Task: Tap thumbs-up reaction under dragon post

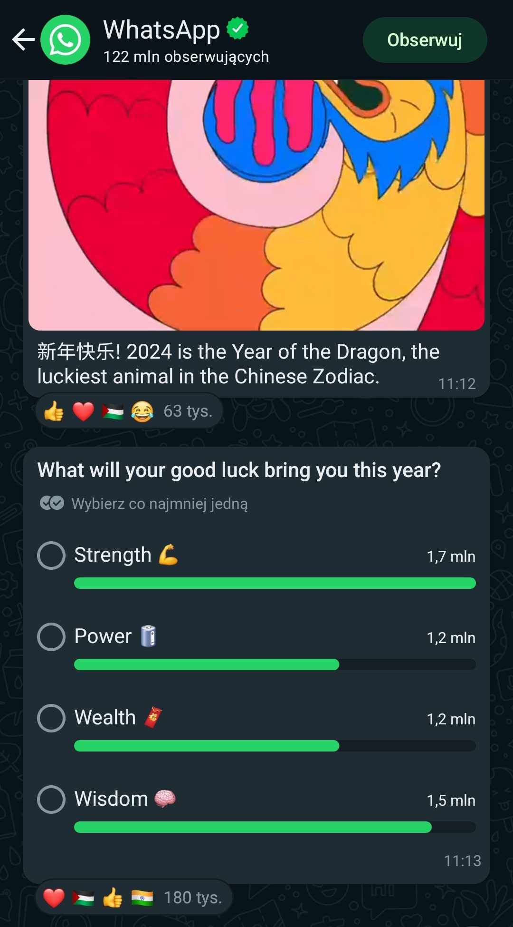Action: (x=54, y=411)
